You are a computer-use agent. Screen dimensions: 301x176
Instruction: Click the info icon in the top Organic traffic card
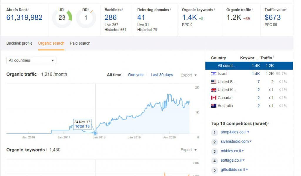click(x=252, y=9)
